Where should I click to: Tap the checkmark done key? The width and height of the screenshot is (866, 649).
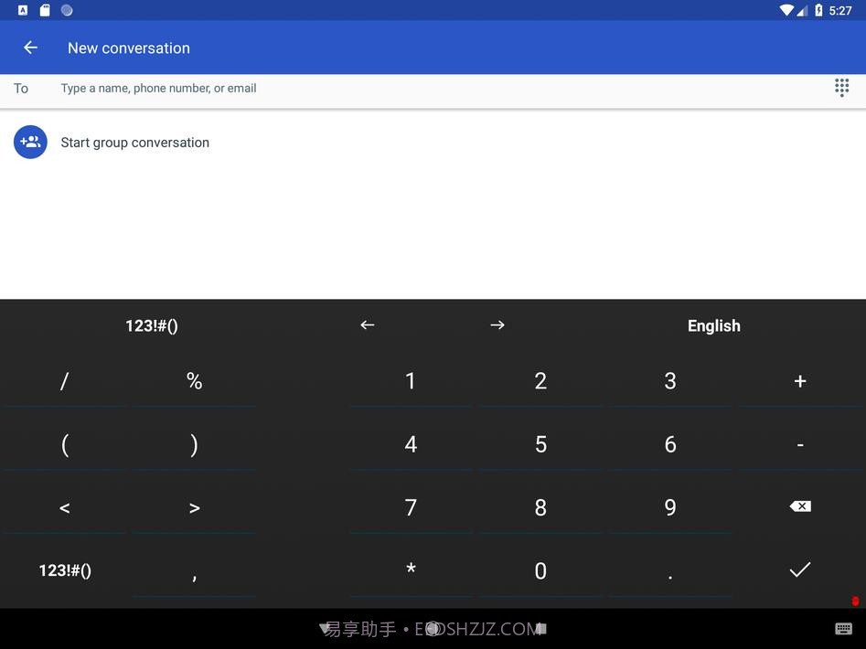pos(799,569)
